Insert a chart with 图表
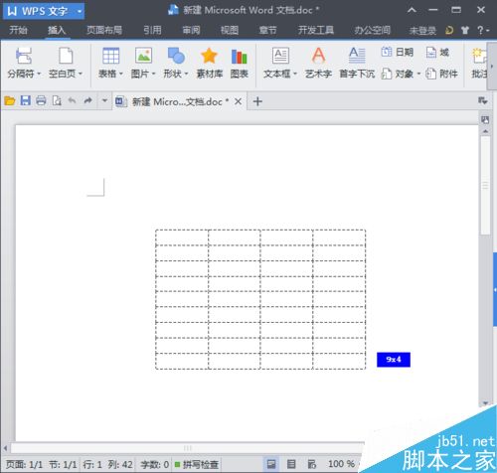The height and width of the screenshot is (473, 497). coord(240,63)
